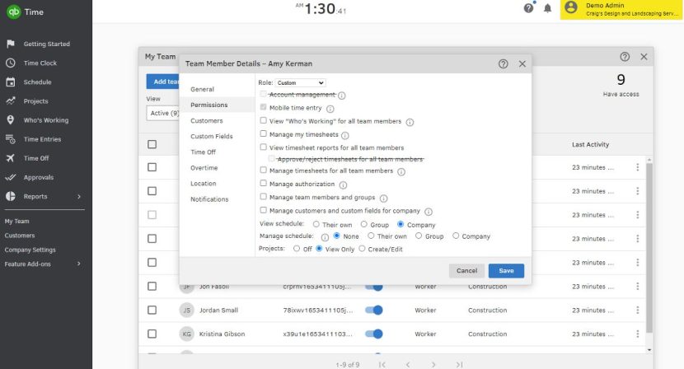Viewport: 684px width, 369px height.
Task: Click info icon beside Manage authorization
Action: [x=343, y=184]
